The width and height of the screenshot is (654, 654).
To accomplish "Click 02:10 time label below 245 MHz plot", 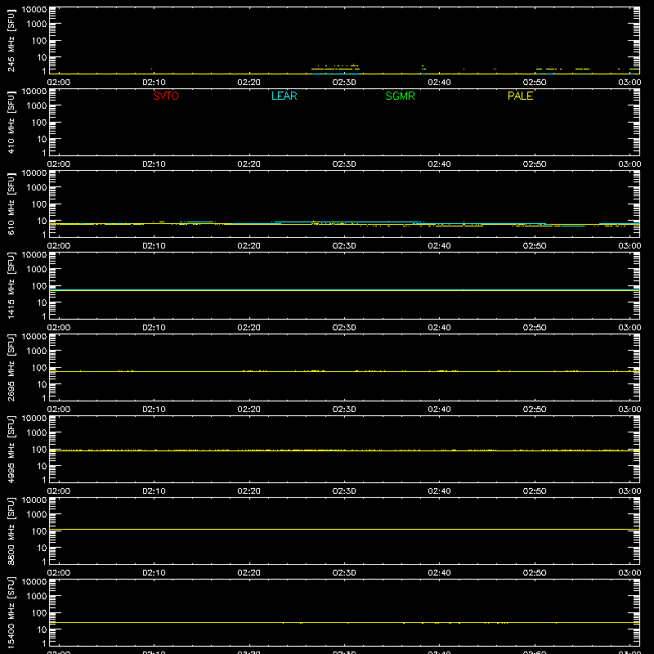I will [x=154, y=83].
